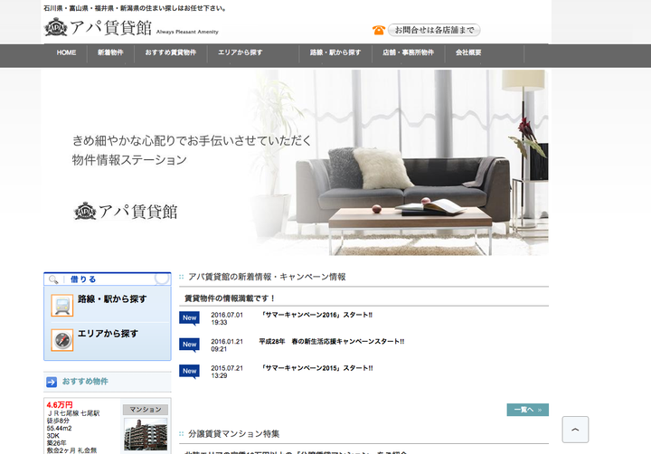Select エリアから探す in top navigation
This screenshot has height=454, width=651.
coord(240,52)
